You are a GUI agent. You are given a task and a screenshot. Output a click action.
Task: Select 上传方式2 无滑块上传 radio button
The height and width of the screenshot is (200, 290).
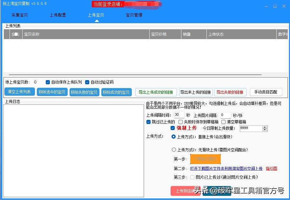pos(174,149)
